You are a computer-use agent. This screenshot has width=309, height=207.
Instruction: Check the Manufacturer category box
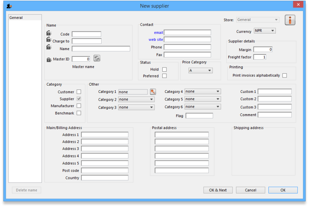(x=79, y=106)
